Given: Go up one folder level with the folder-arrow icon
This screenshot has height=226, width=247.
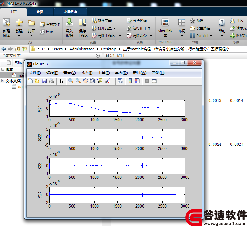Looking at the screenshot, I should tap(18, 49).
